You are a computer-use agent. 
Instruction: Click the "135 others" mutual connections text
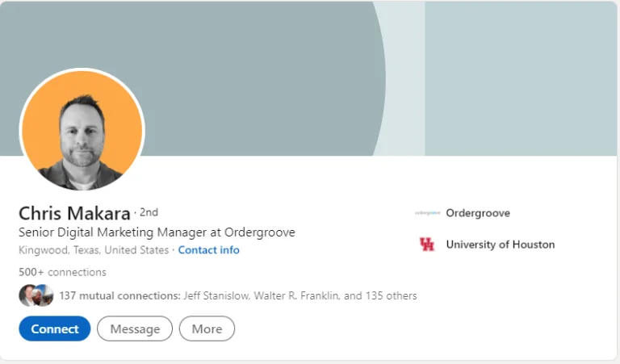coord(391,295)
